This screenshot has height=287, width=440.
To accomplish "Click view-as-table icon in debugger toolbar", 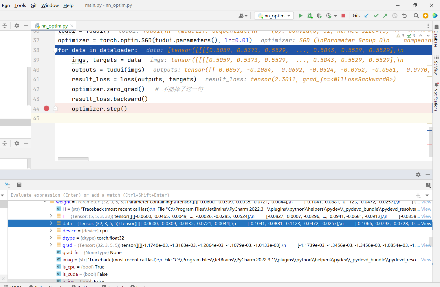I will click(19, 185).
